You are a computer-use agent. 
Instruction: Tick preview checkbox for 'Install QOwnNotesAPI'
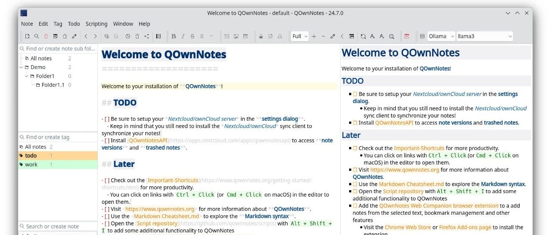(355, 123)
